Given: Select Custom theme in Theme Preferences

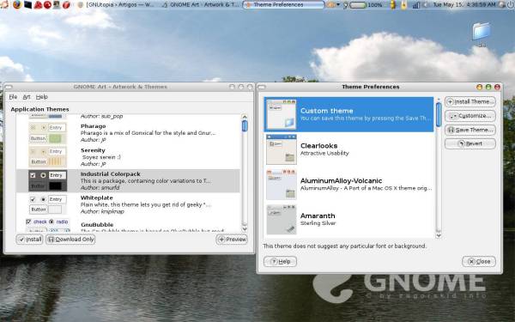Looking at the screenshot, I should tap(348, 114).
